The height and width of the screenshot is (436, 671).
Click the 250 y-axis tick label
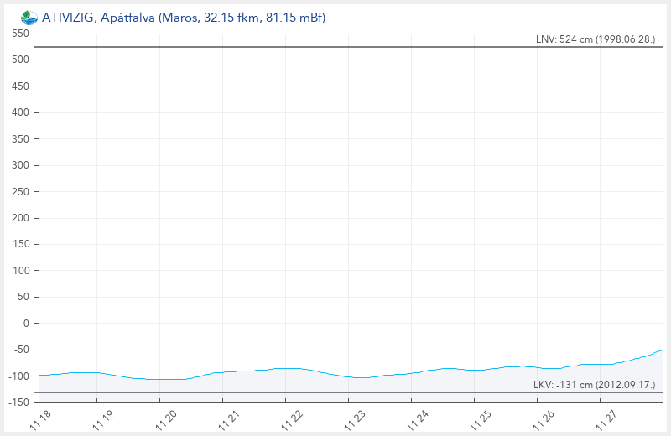[20, 192]
